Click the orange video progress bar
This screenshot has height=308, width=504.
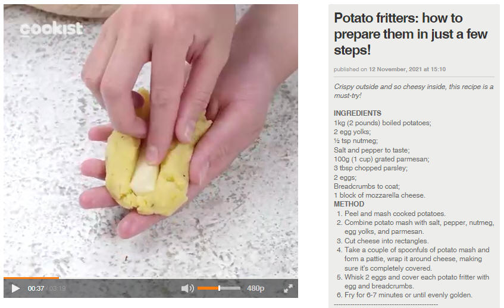coord(151,278)
